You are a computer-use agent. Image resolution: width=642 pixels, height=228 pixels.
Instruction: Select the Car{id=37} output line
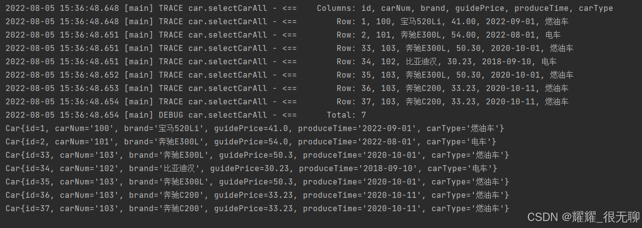click(x=257, y=209)
